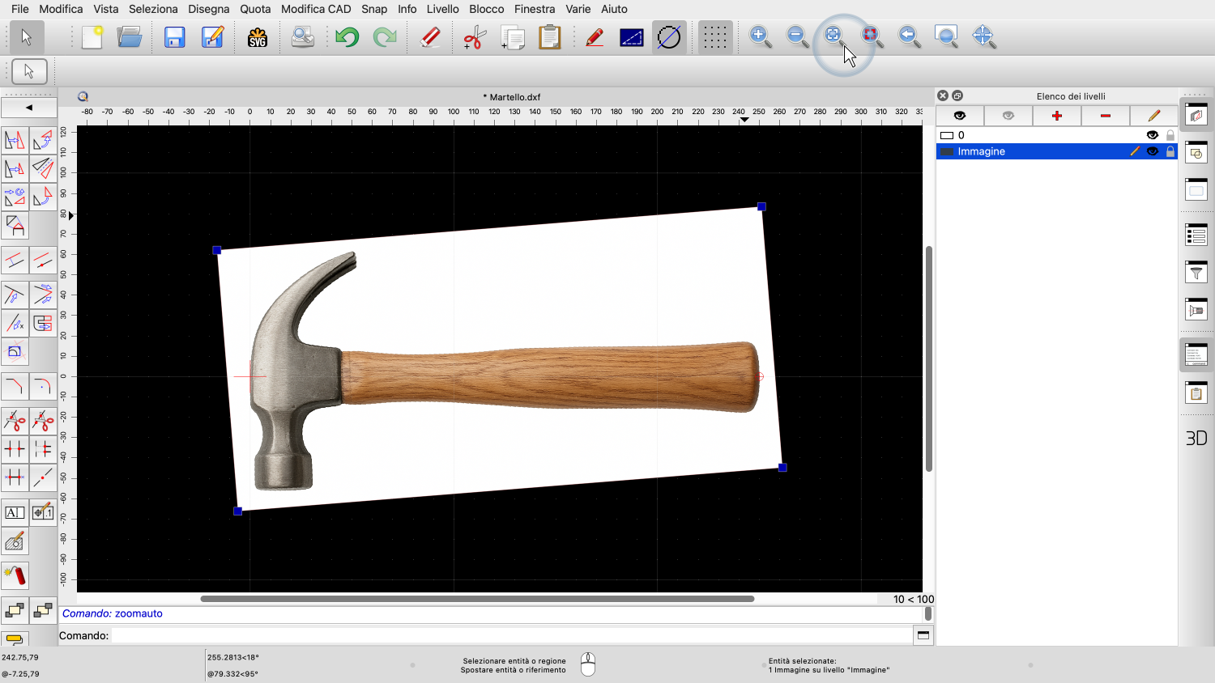Open the Modifica CAD menu
The image size is (1215, 683).
(316, 9)
